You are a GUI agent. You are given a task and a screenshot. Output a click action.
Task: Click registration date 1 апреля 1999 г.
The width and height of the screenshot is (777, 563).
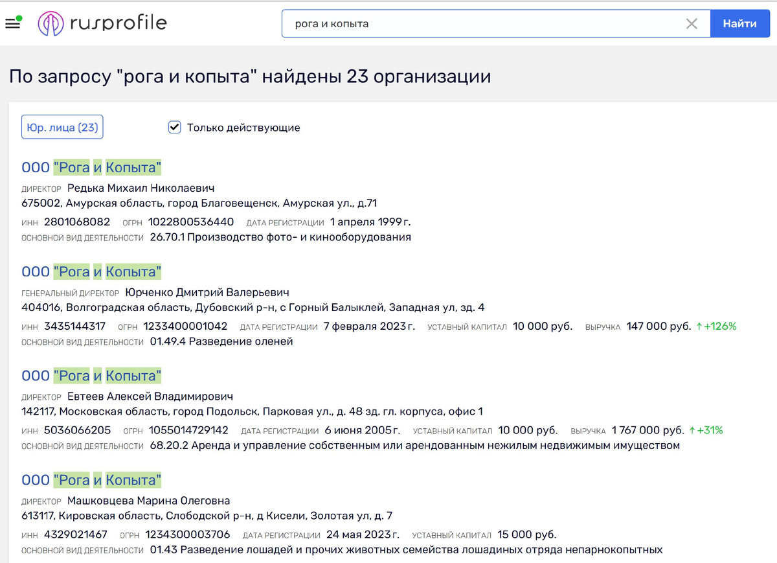[370, 222]
